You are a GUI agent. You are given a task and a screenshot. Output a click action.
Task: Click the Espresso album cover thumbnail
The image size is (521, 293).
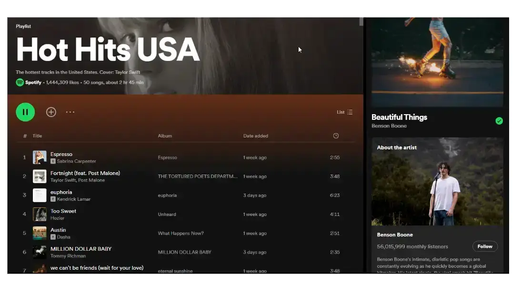pos(40,157)
